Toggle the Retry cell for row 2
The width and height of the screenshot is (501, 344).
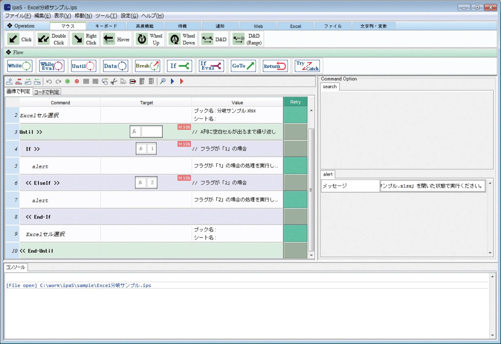[295, 115]
